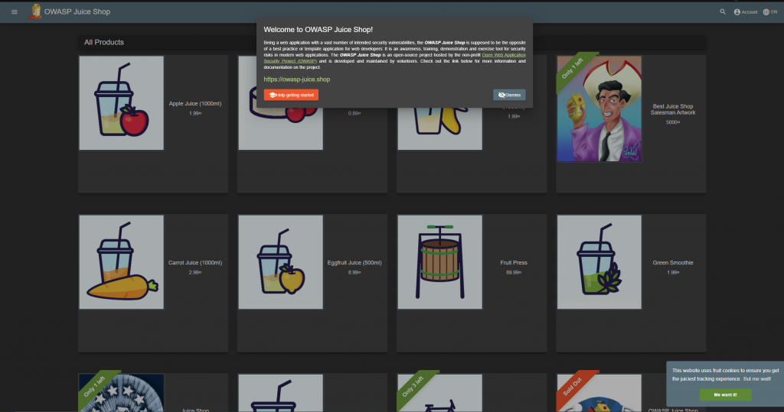Image resolution: width=784 pixels, height=412 pixels.
Task: Click the Carrot Juice (1000ml) title
Action: 195,263
